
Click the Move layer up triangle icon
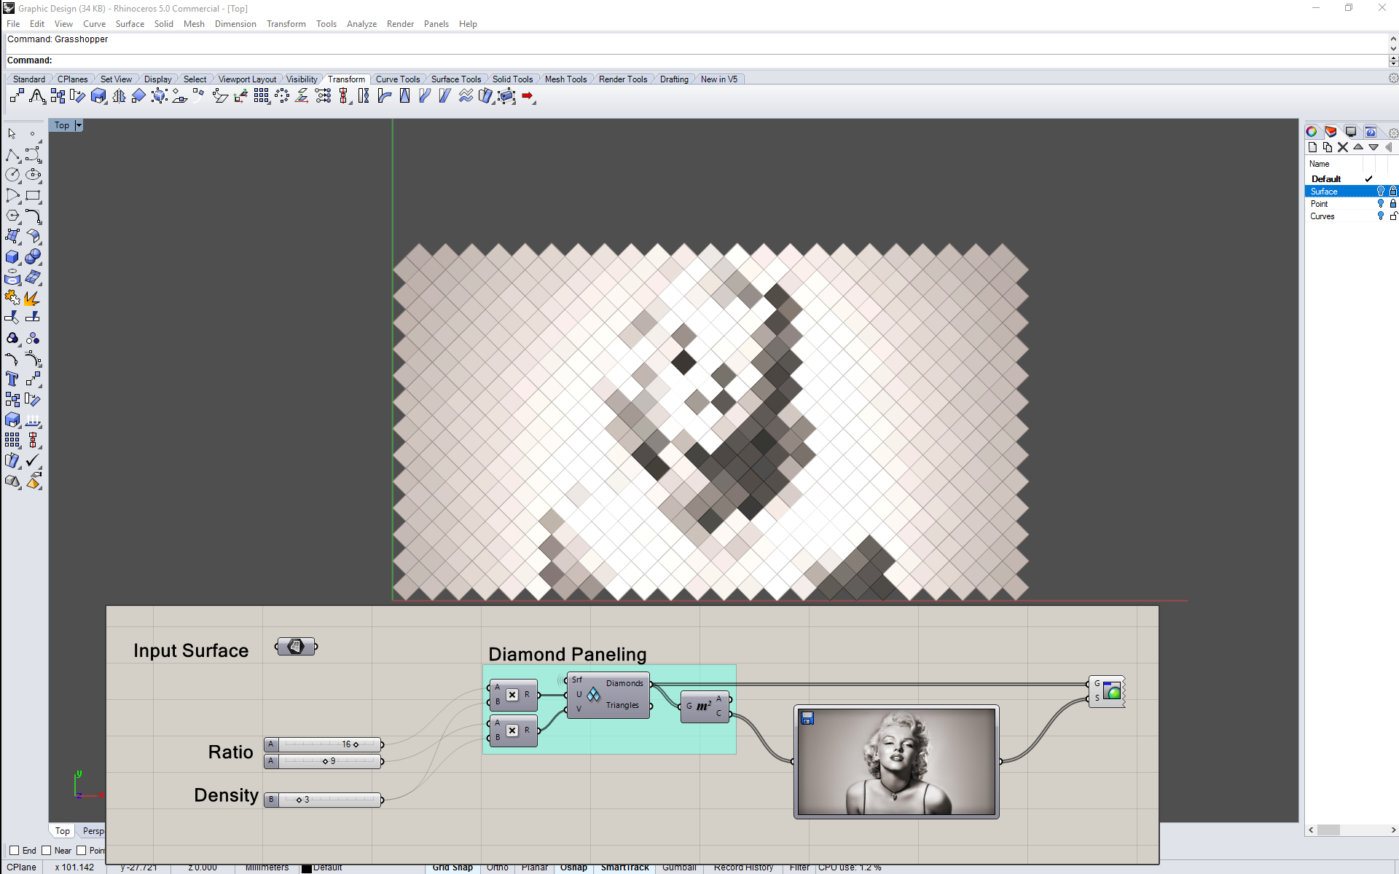tap(1358, 147)
